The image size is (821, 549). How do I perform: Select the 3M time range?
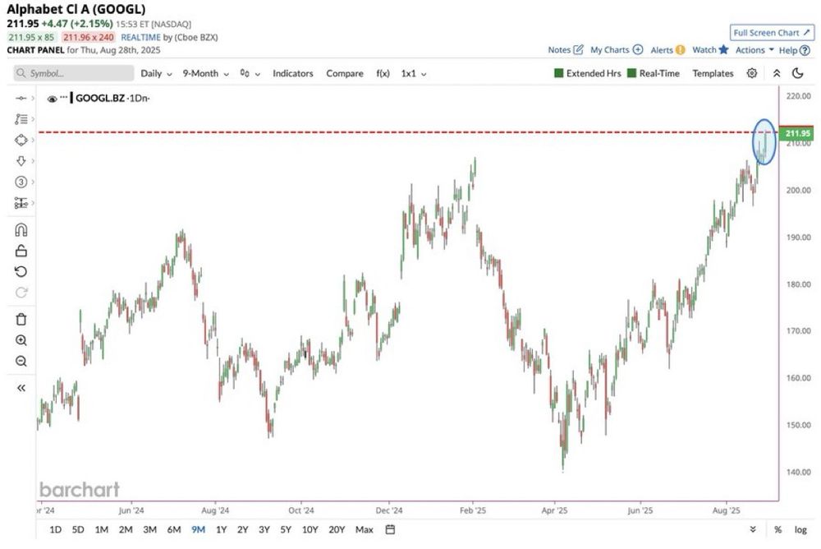click(149, 529)
